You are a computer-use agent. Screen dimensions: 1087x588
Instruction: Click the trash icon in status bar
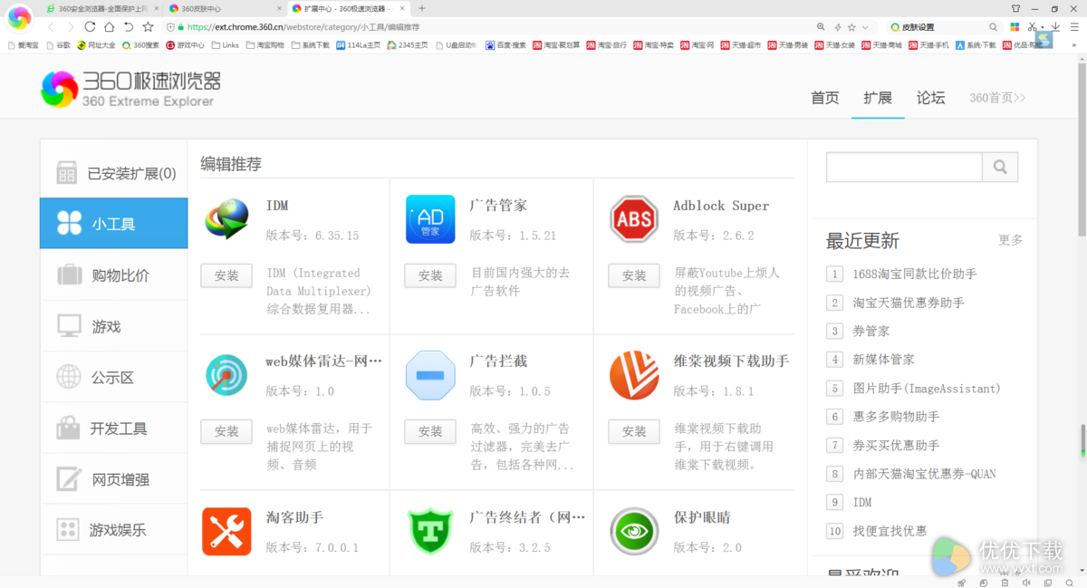pyautogui.click(x=1005, y=582)
